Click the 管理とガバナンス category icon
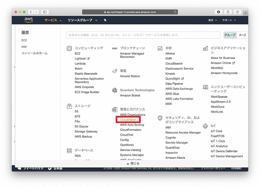 click(115, 109)
